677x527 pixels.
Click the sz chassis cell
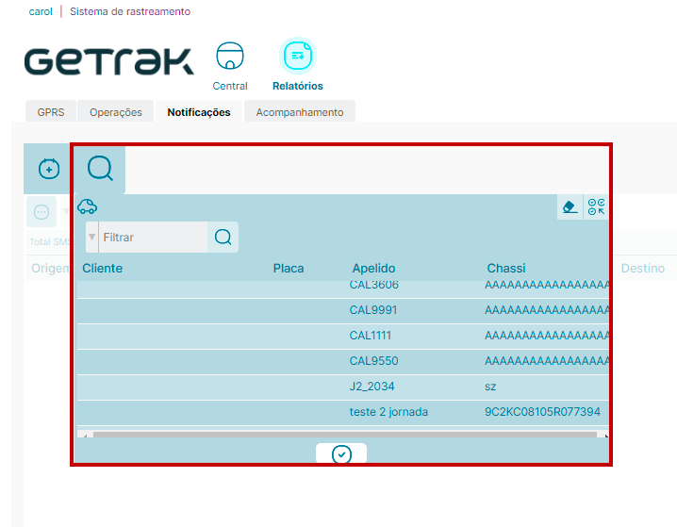tap(490, 387)
